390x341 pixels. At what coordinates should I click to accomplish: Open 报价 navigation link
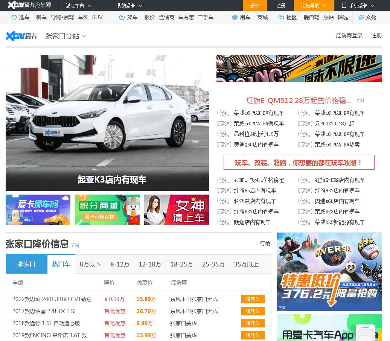click(149, 17)
